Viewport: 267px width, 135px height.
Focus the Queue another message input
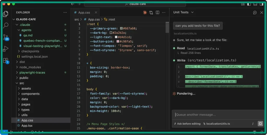click(x=218, y=115)
